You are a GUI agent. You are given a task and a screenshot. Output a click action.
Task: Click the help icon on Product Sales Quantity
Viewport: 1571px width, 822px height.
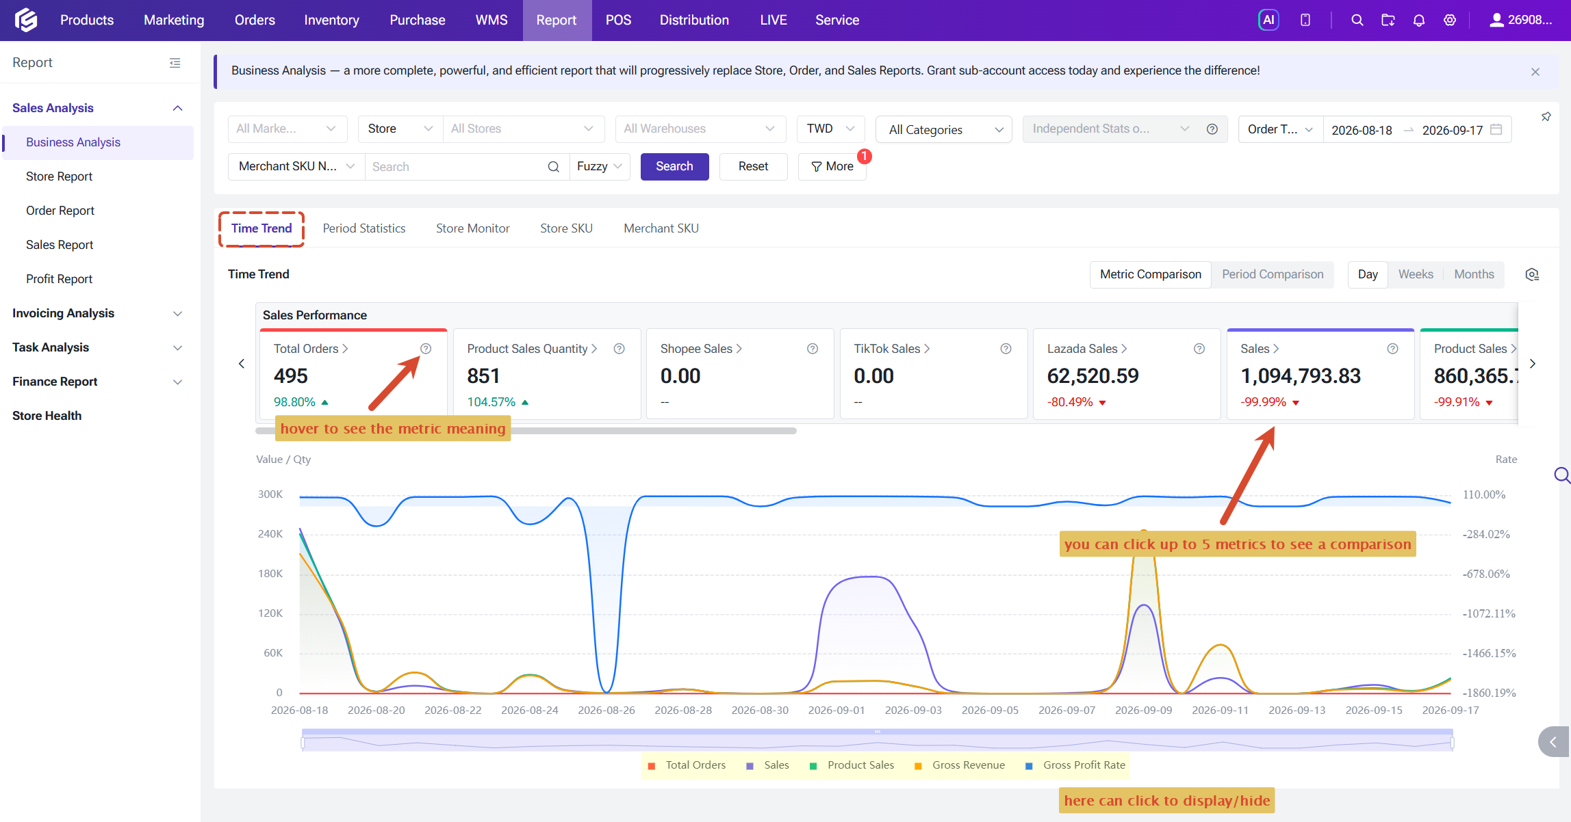pyautogui.click(x=619, y=349)
